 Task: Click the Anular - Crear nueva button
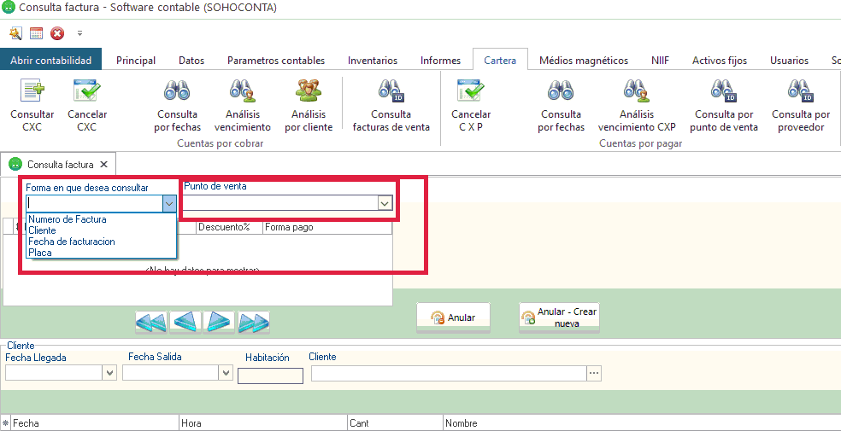[562, 317]
